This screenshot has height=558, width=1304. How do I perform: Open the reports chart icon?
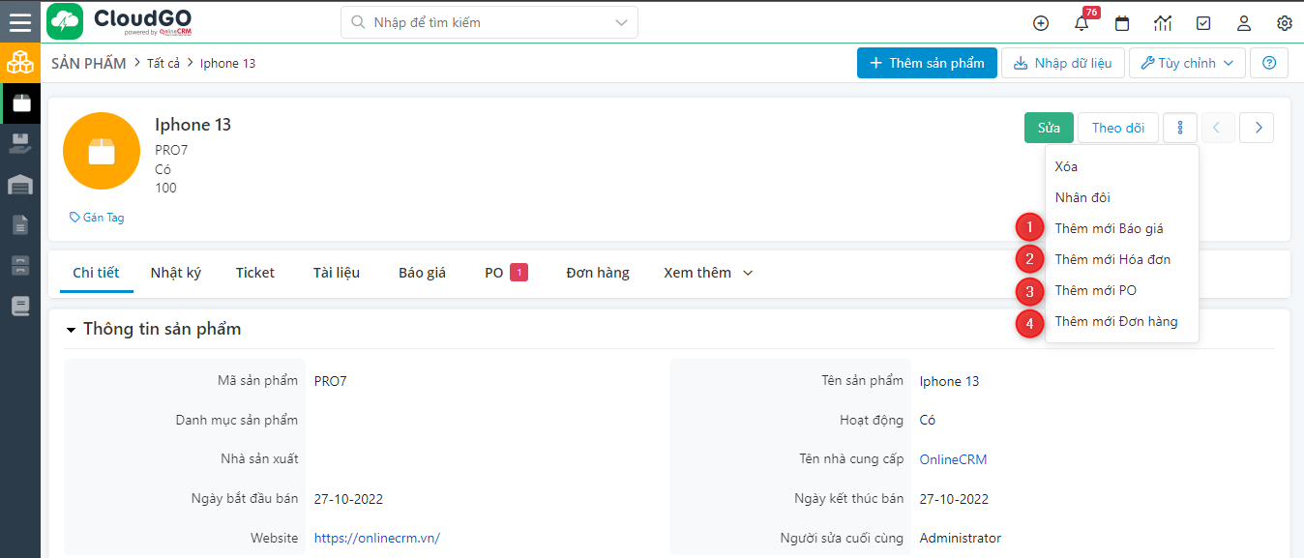coord(1163,22)
